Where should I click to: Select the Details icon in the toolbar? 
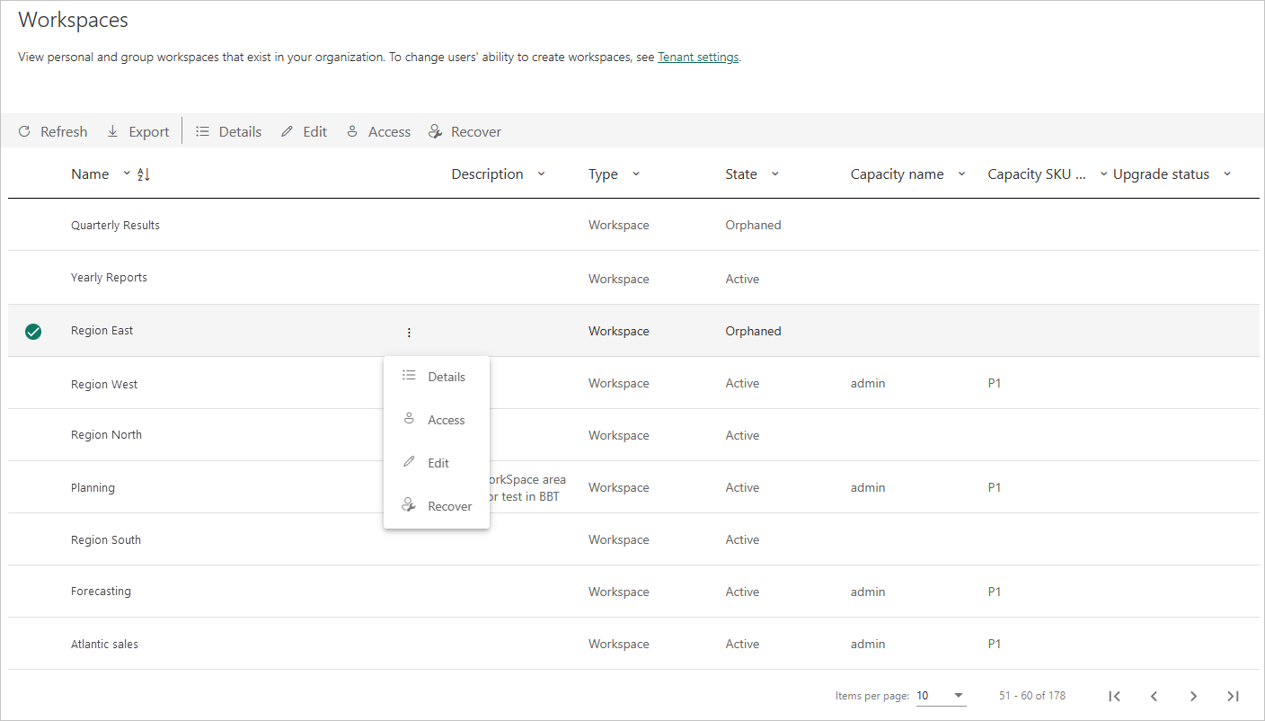coord(202,131)
